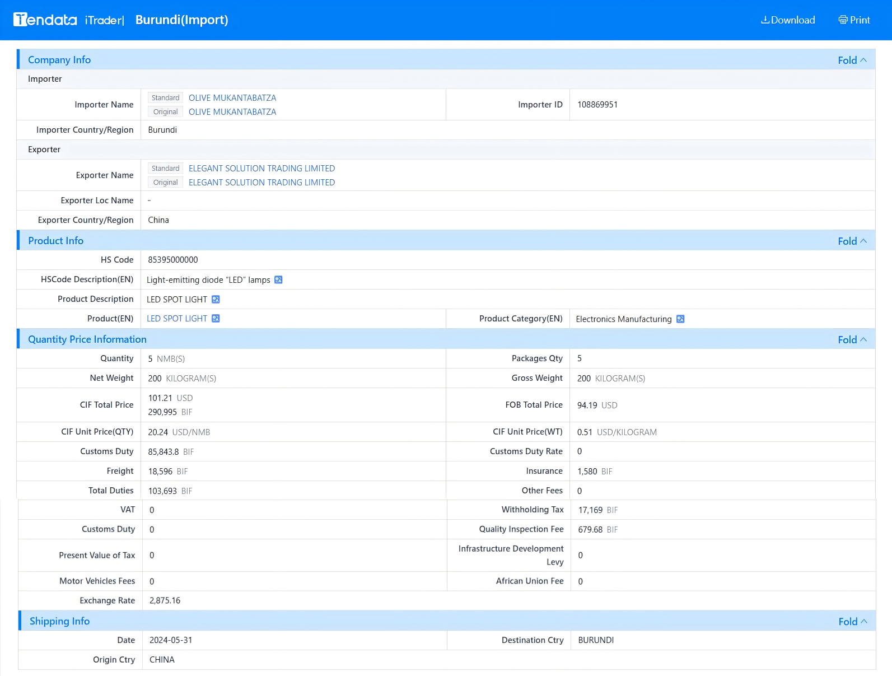This screenshot has height=676, width=892.
Task: Select HSCode description Light-emitting diode lamps text
Action: point(208,279)
